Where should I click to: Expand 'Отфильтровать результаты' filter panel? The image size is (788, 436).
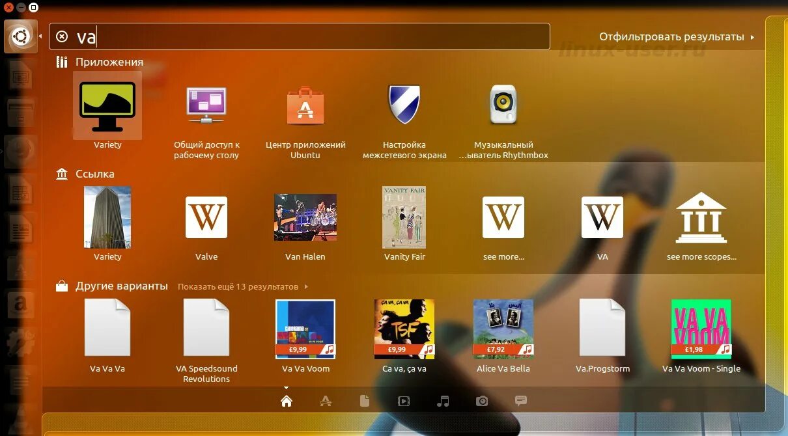click(x=677, y=36)
